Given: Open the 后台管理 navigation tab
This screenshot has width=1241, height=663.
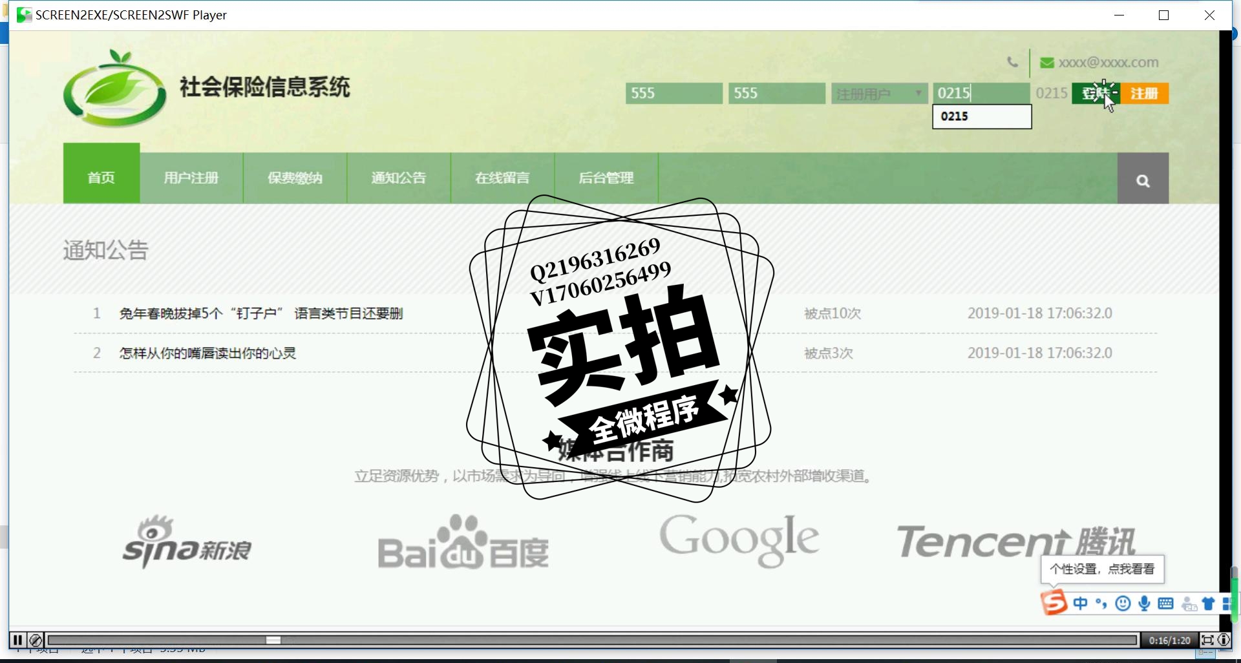Looking at the screenshot, I should [x=606, y=178].
